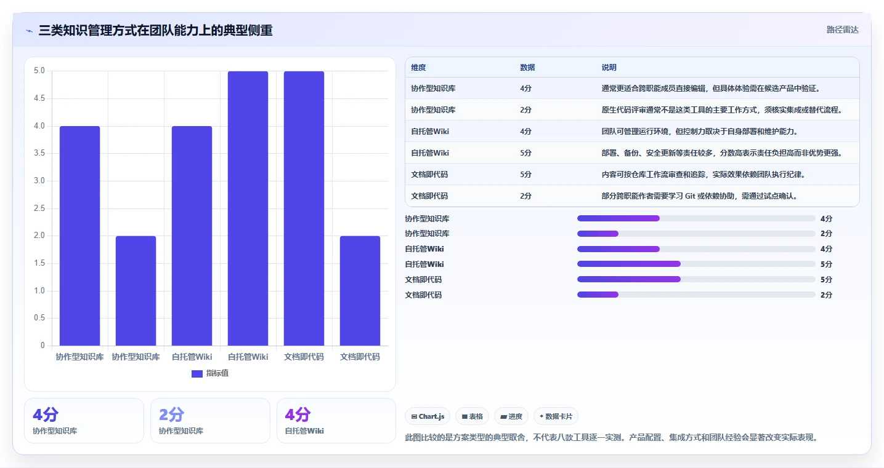
Task: Click the 数据 column header
Action: pos(527,68)
